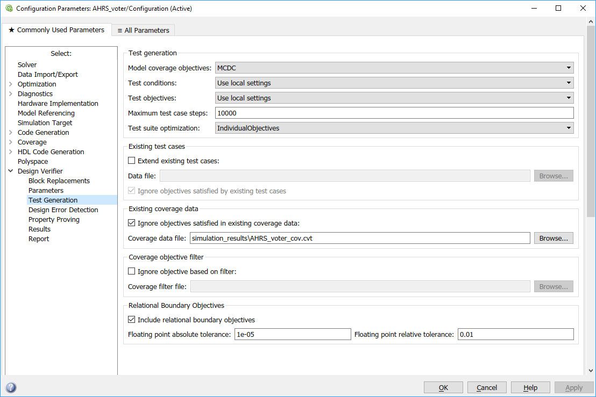Open the Test suite optimization dropdown

click(568, 128)
